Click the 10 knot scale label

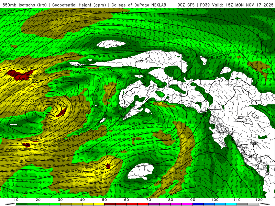pos(16,200)
